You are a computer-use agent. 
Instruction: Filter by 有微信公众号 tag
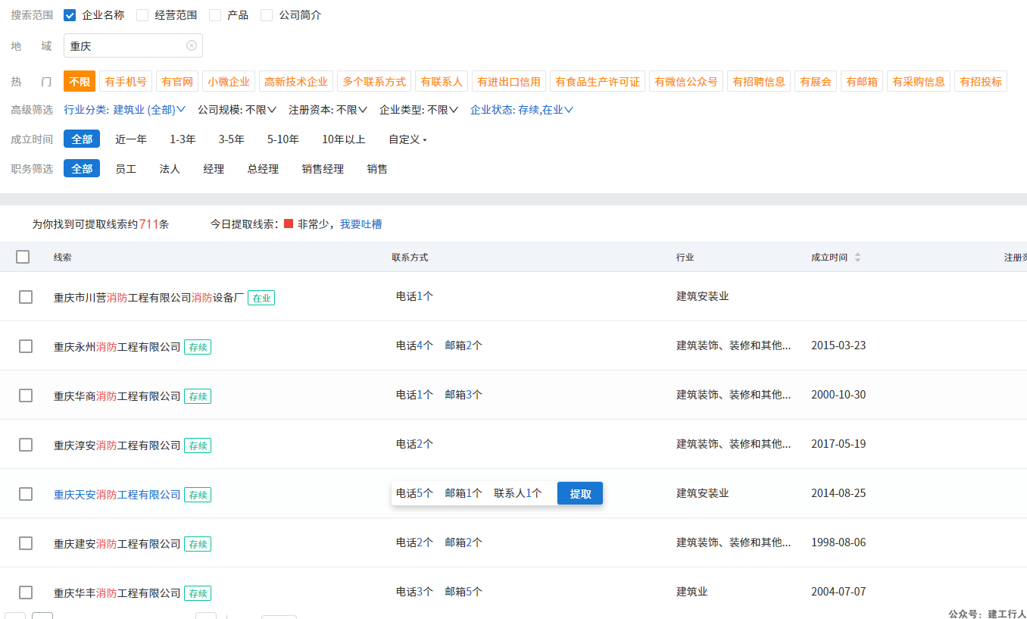click(686, 82)
